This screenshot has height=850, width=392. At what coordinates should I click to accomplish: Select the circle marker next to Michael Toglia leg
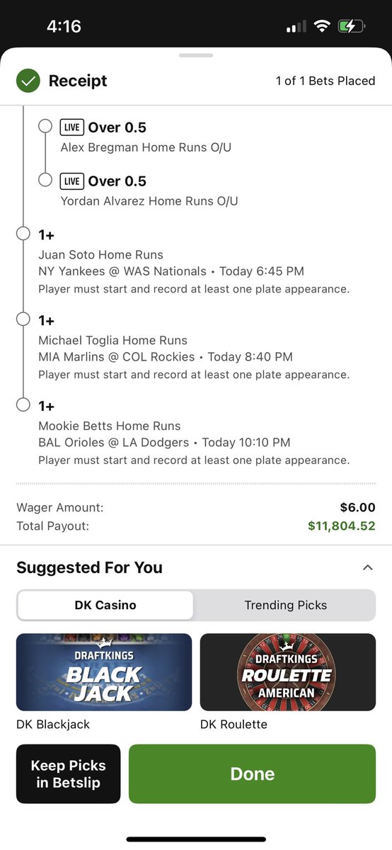[23, 319]
